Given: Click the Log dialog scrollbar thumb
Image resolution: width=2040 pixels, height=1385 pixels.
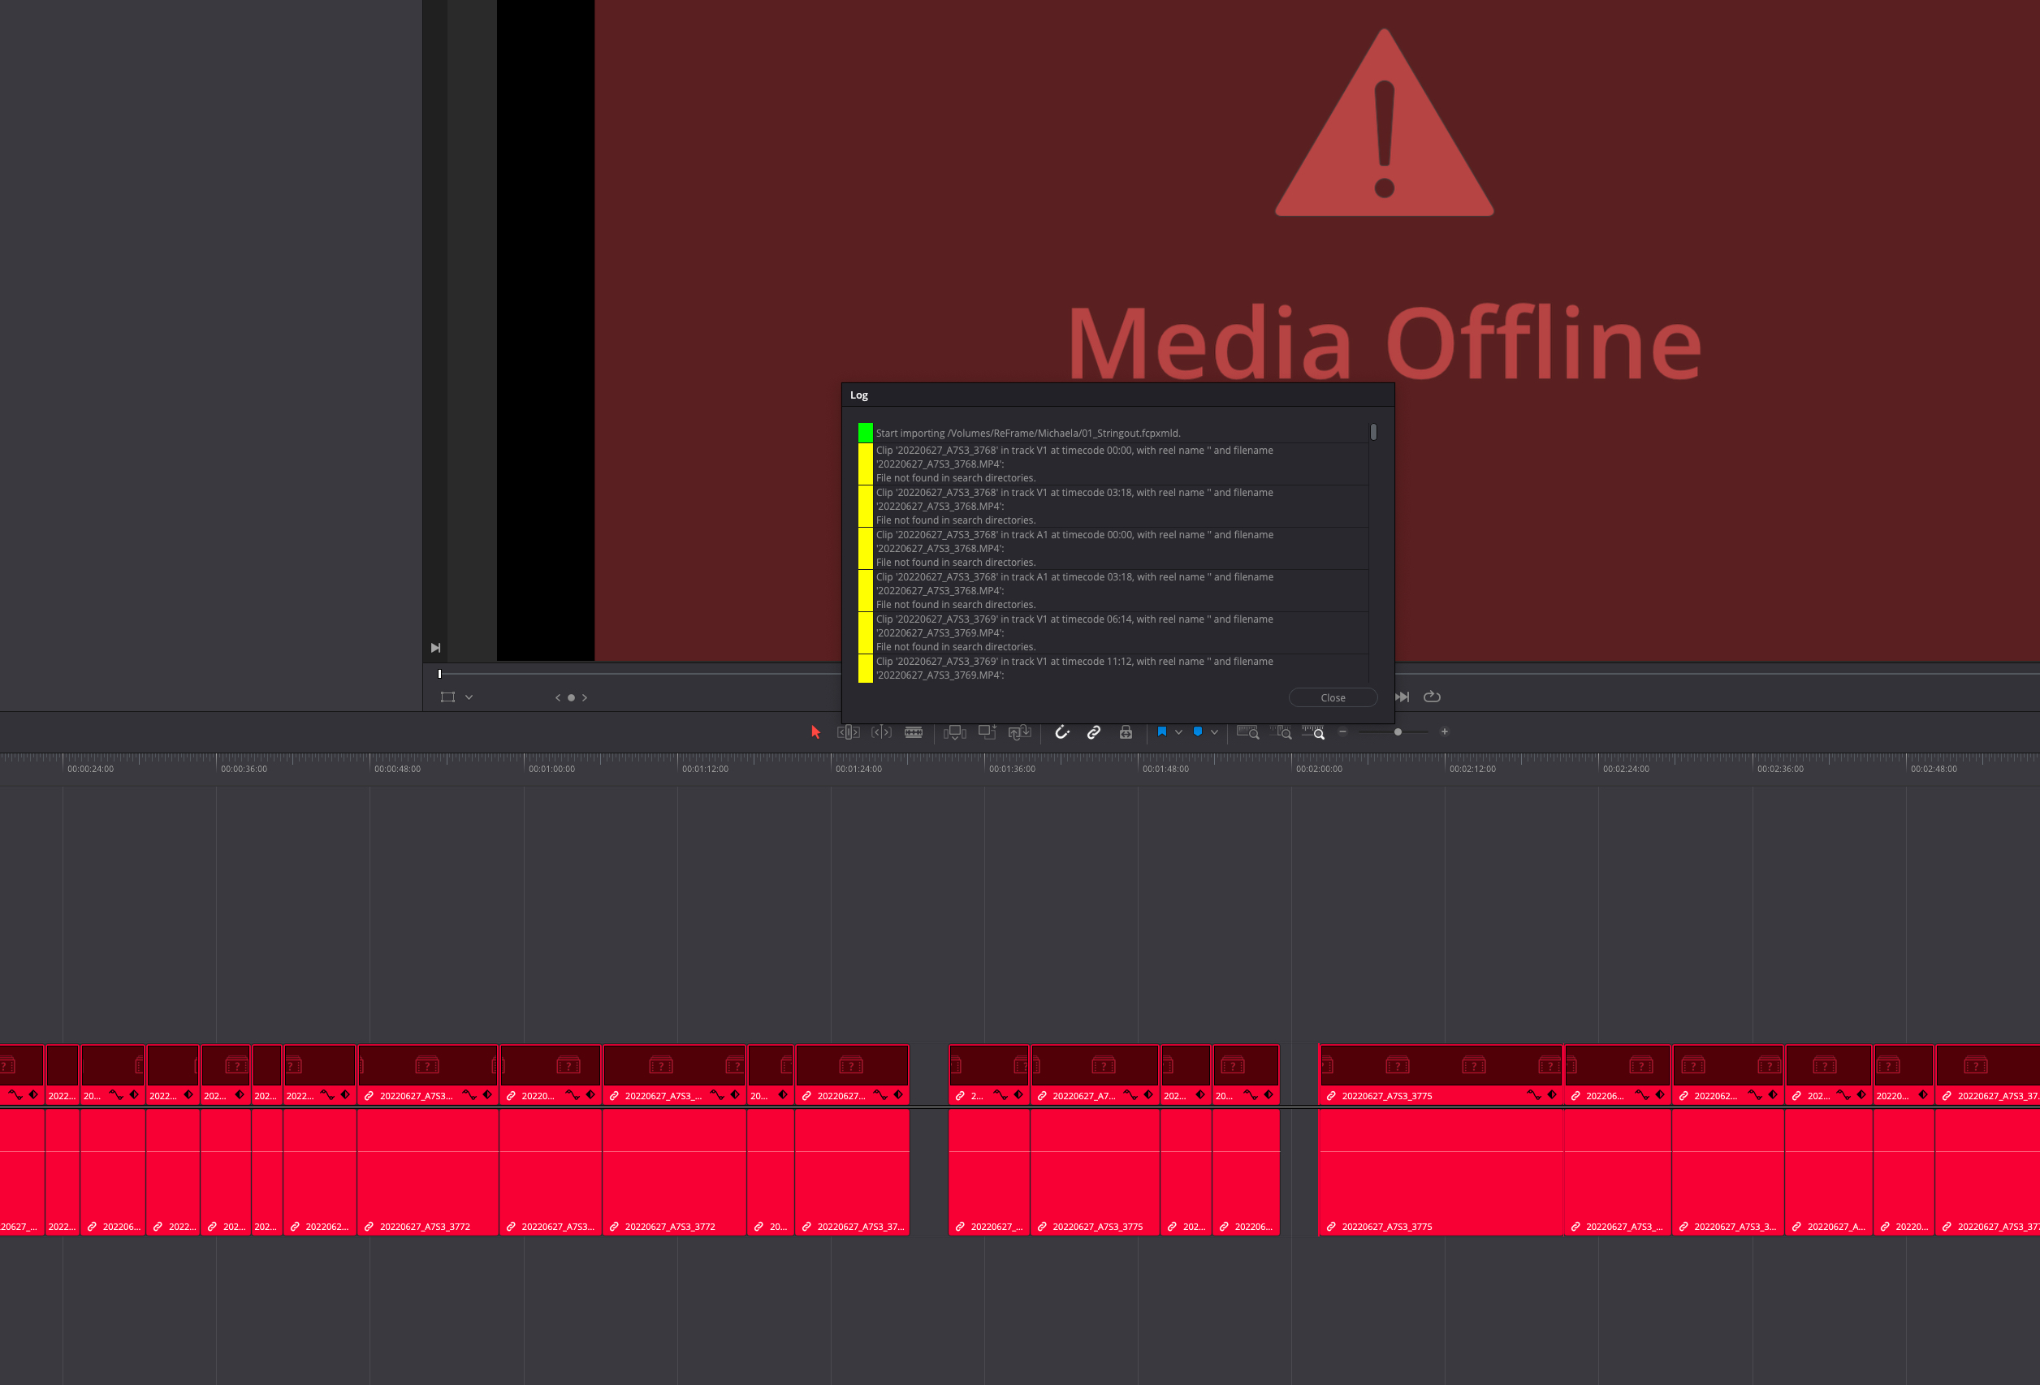Looking at the screenshot, I should click(x=1374, y=432).
